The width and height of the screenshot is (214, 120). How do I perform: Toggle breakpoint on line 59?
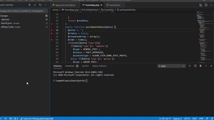pyautogui.click(x=52, y=30)
